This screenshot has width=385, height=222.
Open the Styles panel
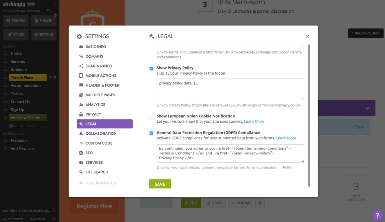[x=15, y=34]
